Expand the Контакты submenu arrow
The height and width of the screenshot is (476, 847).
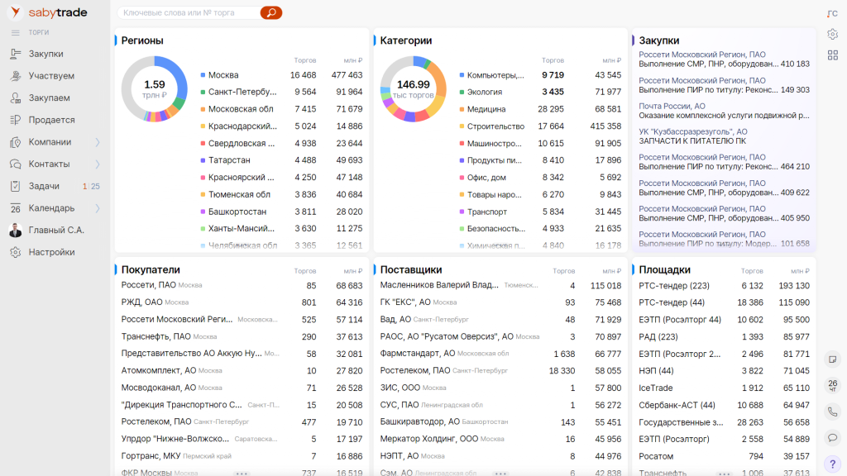[x=98, y=164]
